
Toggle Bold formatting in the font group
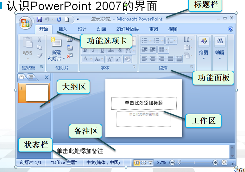tap(85, 50)
